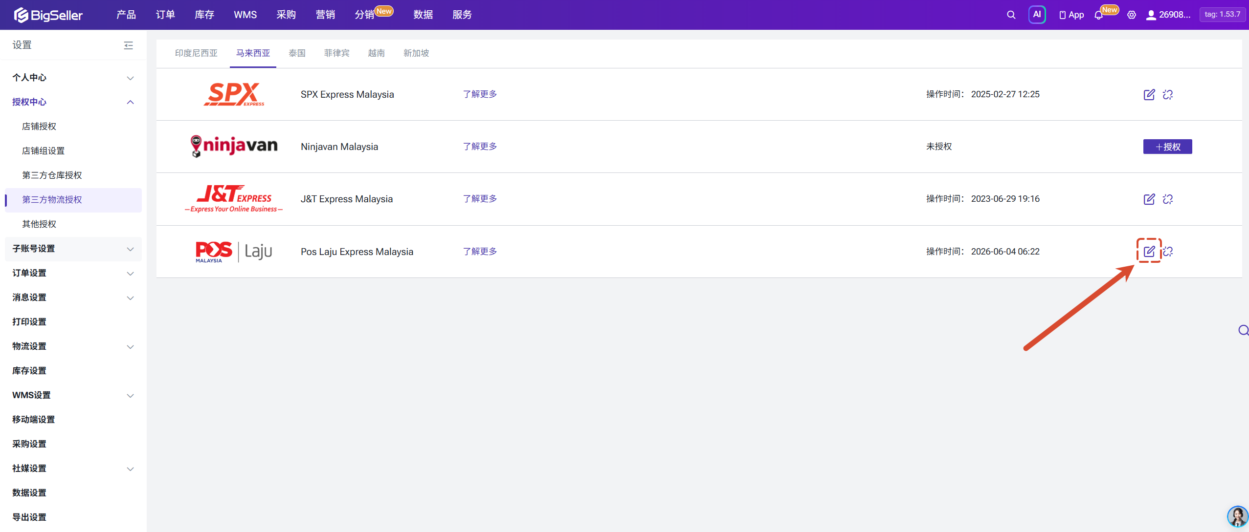Open 数据设置 in sidebar
The width and height of the screenshot is (1249, 532).
coord(29,493)
